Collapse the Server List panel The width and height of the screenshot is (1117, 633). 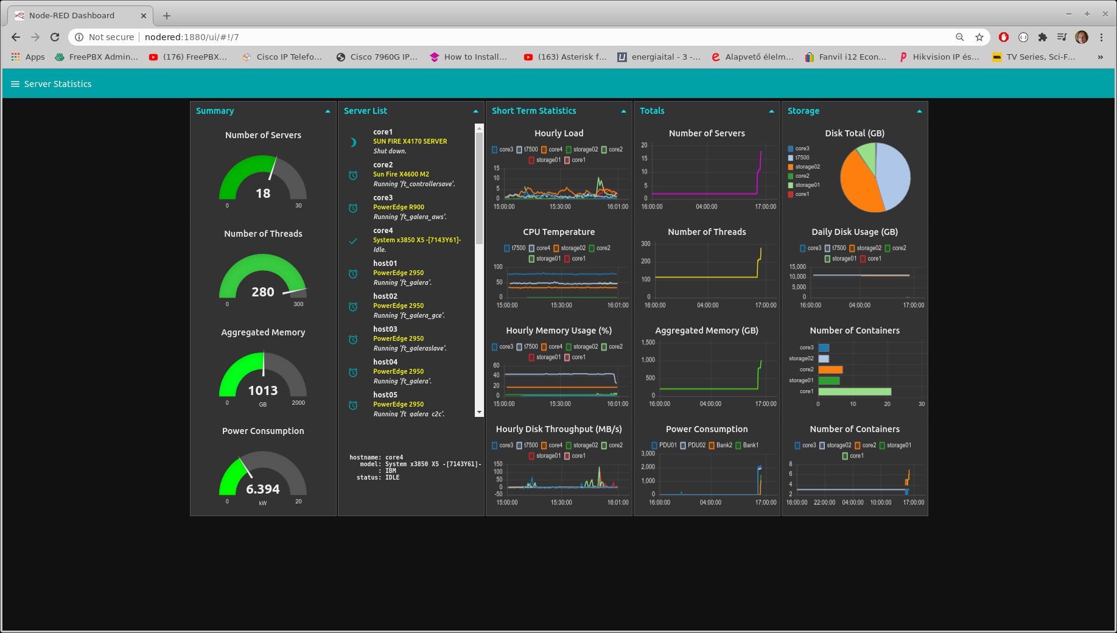pos(475,111)
